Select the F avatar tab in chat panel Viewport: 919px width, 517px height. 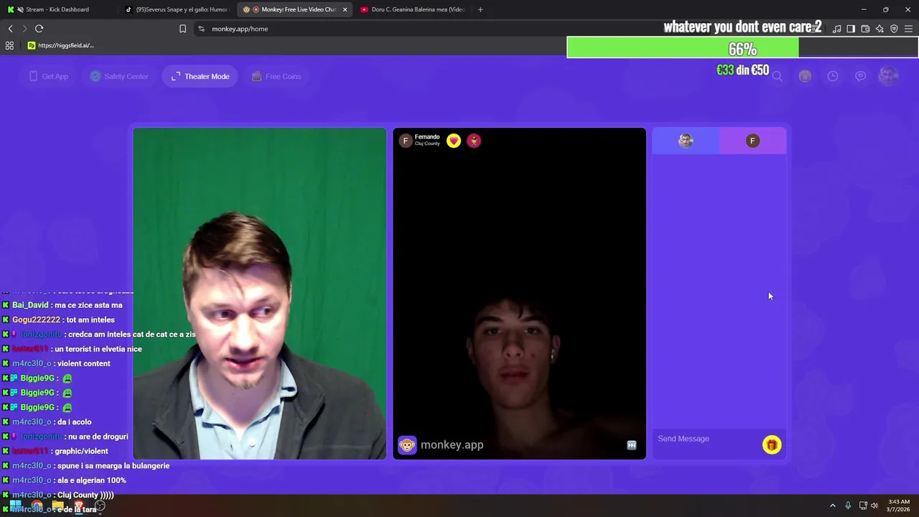752,141
